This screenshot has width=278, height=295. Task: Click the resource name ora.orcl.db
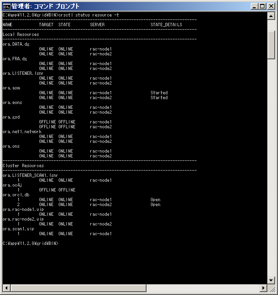16,195
